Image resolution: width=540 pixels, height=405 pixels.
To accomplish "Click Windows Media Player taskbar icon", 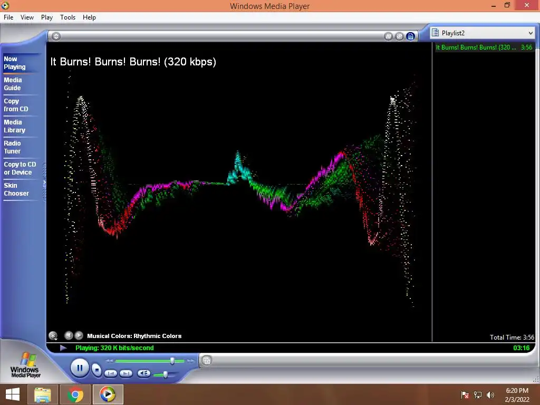I will click(108, 394).
